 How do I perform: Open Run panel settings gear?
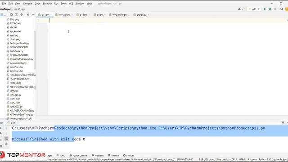(283, 122)
